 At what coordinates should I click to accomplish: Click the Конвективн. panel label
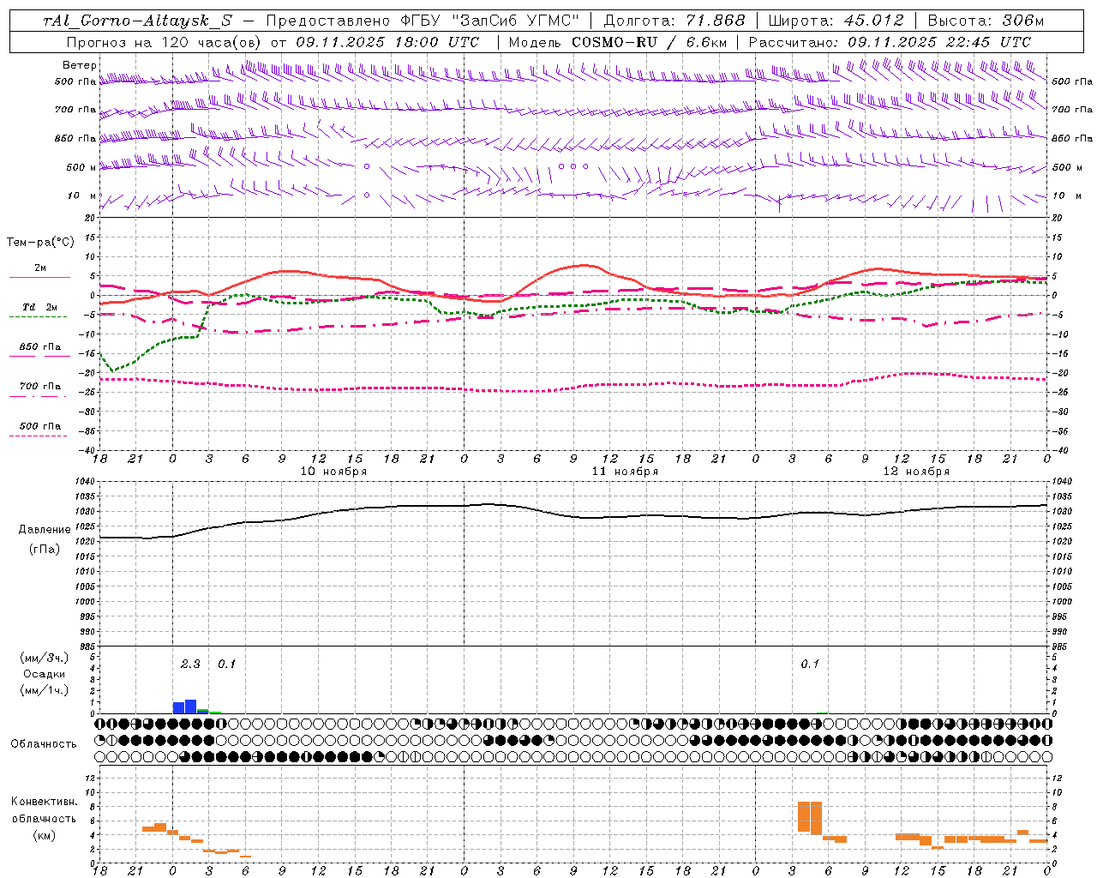click(45, 802)
